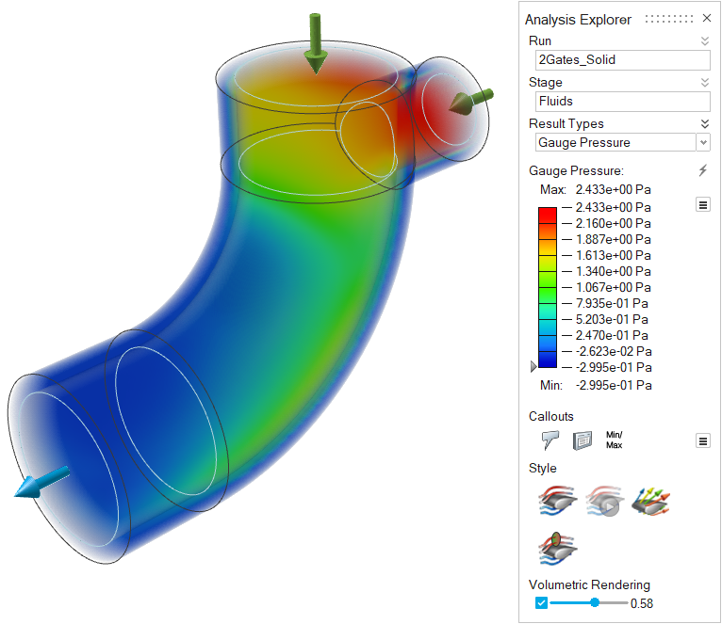Click the lightning bolt icon beside Gauge Pressure
Viewport: 722px width, 624px height.
702,170
